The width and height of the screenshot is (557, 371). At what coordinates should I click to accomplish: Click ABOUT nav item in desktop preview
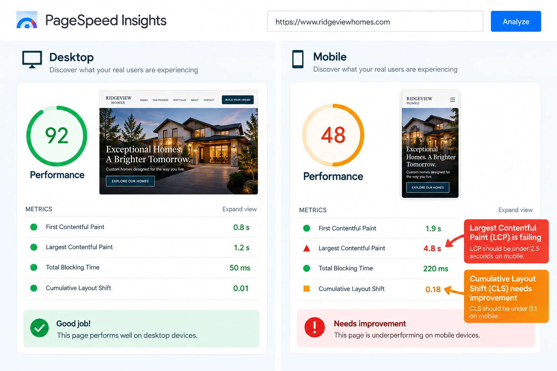[x=195, y=100]
